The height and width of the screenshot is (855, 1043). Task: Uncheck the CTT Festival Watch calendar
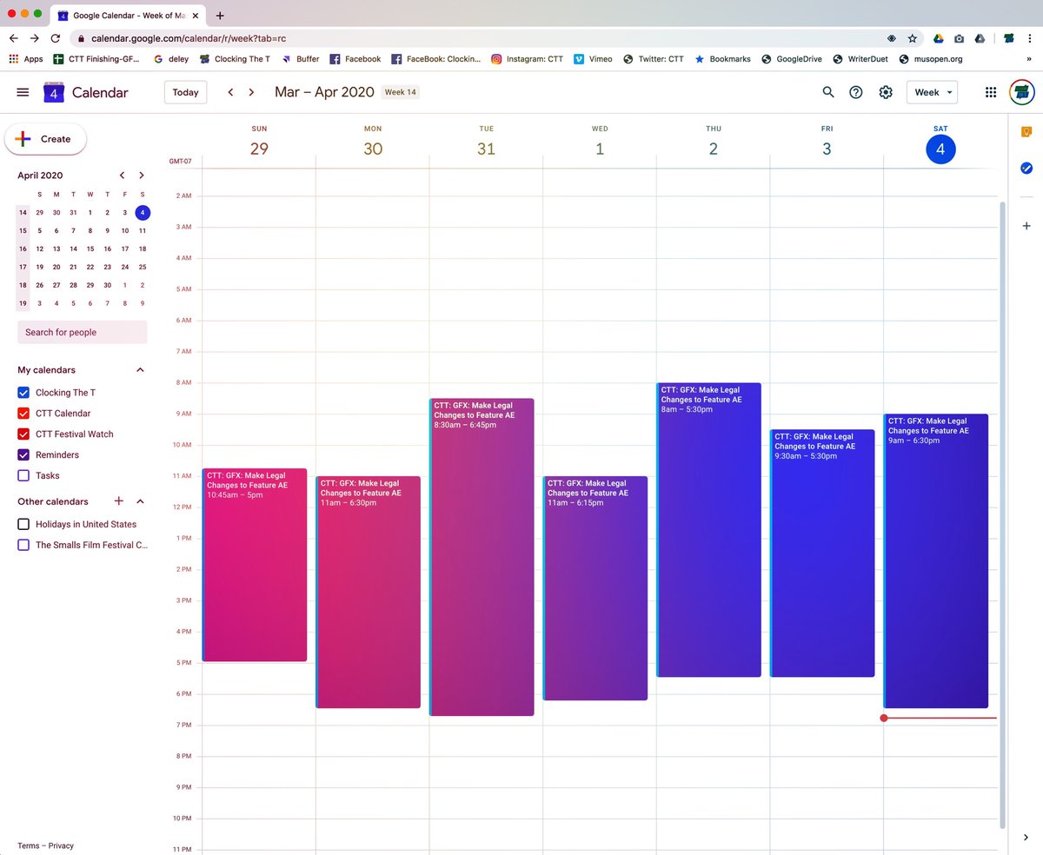click(x=23, y=434)
